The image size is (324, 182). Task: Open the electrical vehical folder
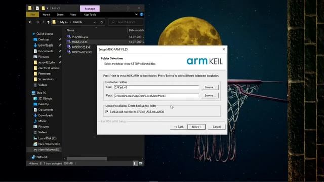pos(49,68)
